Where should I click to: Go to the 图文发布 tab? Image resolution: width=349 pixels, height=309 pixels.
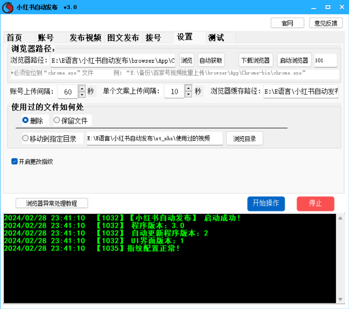(123, 37)
